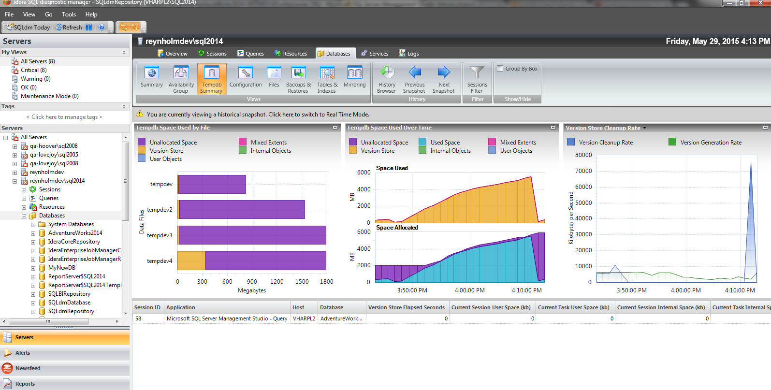Image resolution: width=771 pixels, height=390 pixels.
Task: Open the Files view
Action: pos(274,78)
